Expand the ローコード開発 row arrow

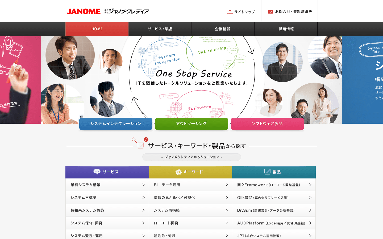click(x=227, y=223)
